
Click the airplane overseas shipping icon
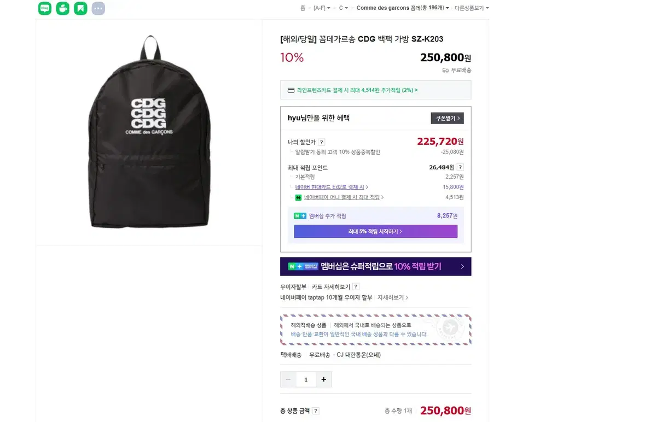point(450,329)
